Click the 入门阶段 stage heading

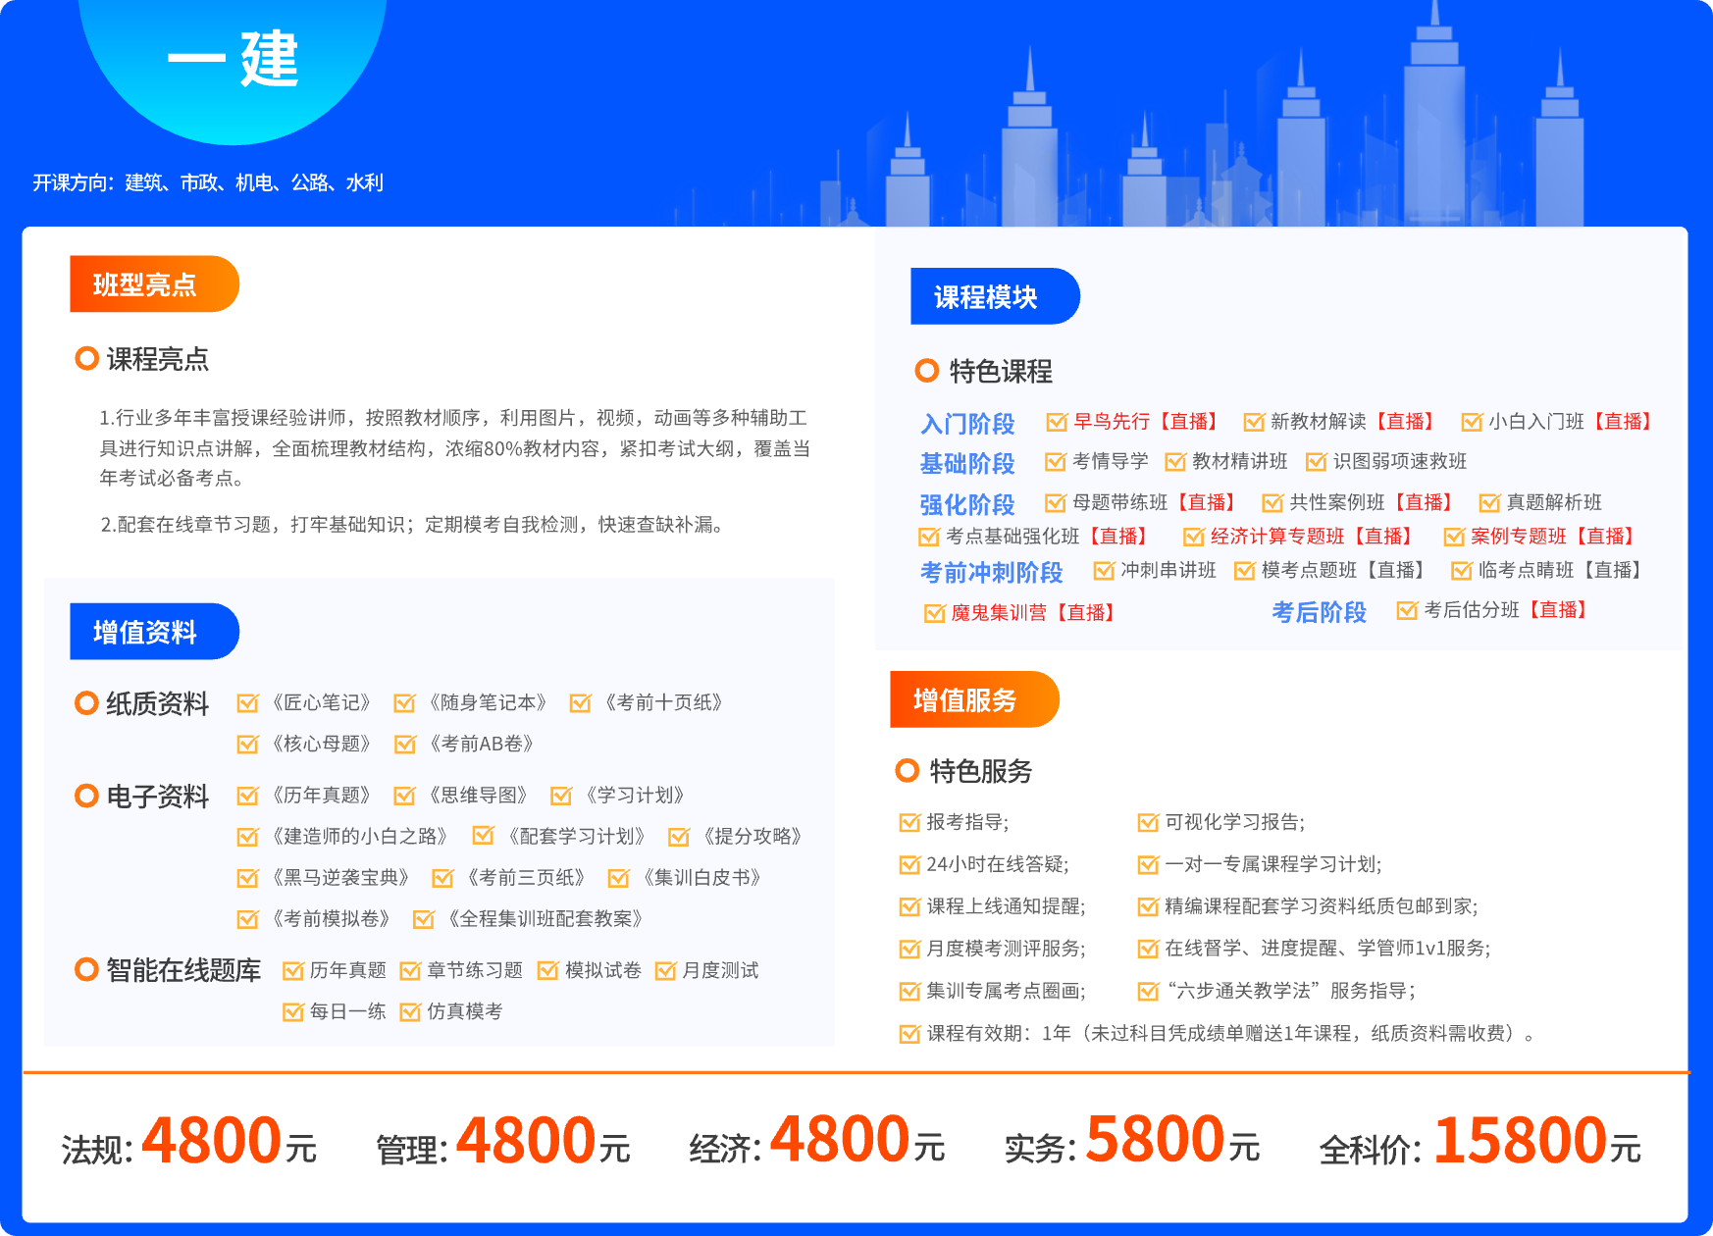pyautogui.click(x=966, y=424)
